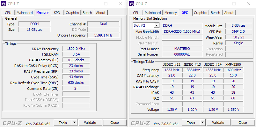This screenshot has height=127, width=256.
Task: Click the JEDEC #12 CAS# Latency cell 21.0
Action: tap(172, 76)
